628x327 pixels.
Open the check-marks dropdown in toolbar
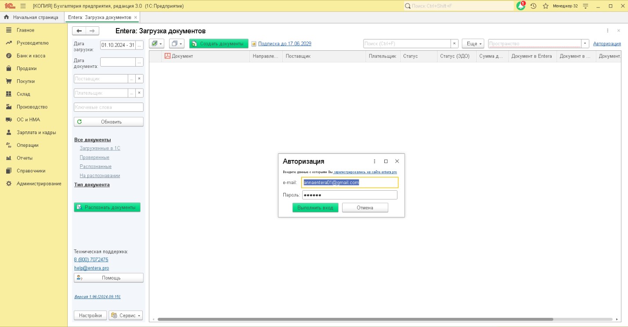coord(156,44)
